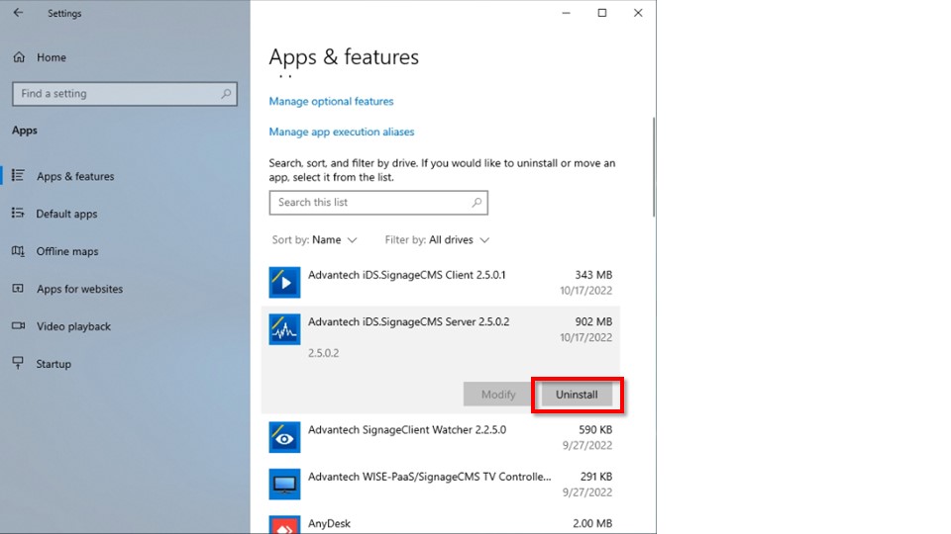Select Apps for websites in sidebar

pyautogui.click(x=79, y=289)
